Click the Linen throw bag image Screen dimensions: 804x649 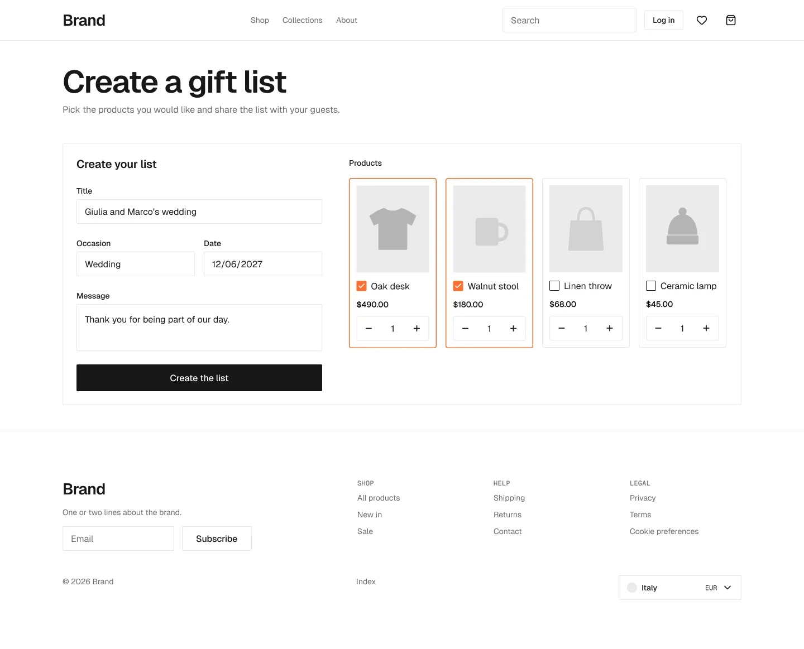[586, 229]
